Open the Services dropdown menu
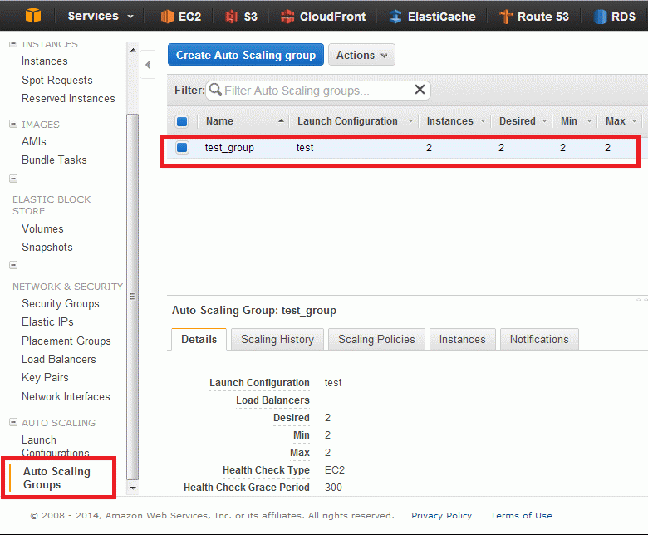Image resolution: width=648 pixels, height=535 pixels. tap(101, 16)
